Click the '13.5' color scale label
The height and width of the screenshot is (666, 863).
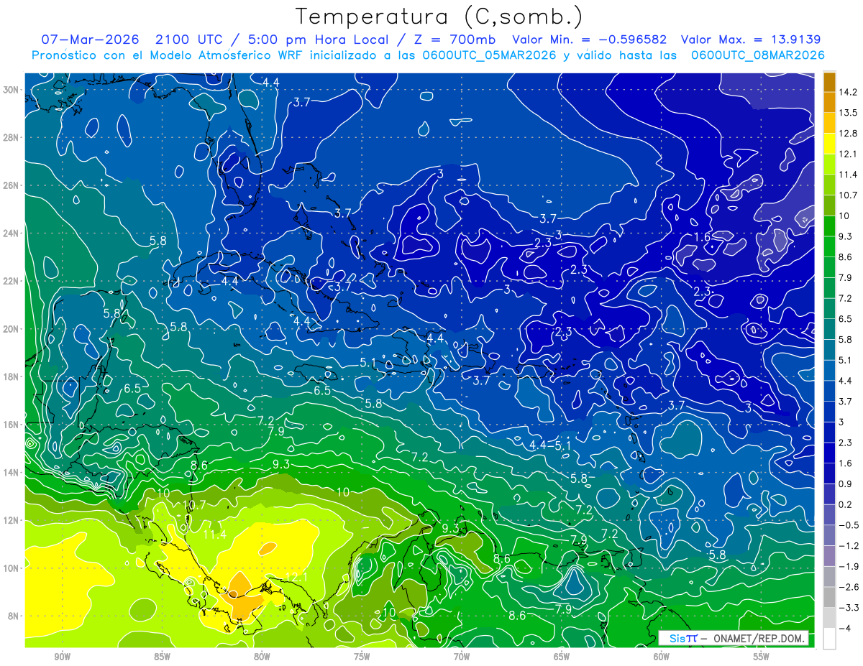click(x=849, y=113)
